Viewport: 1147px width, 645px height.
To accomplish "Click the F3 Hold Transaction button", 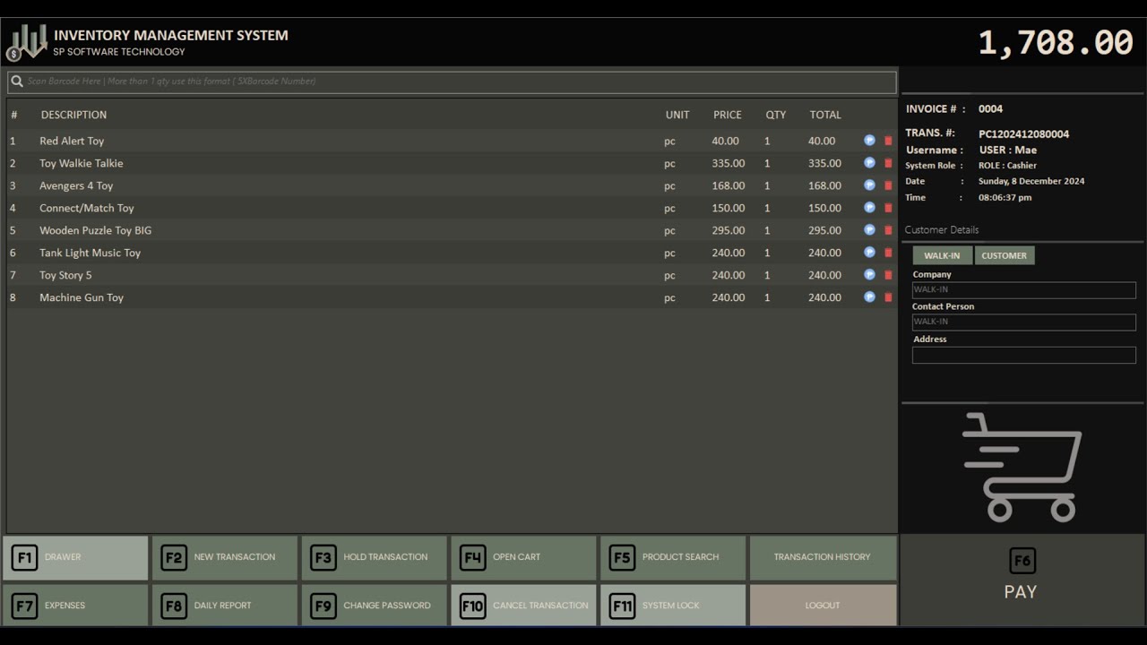I will pos(375,557).
